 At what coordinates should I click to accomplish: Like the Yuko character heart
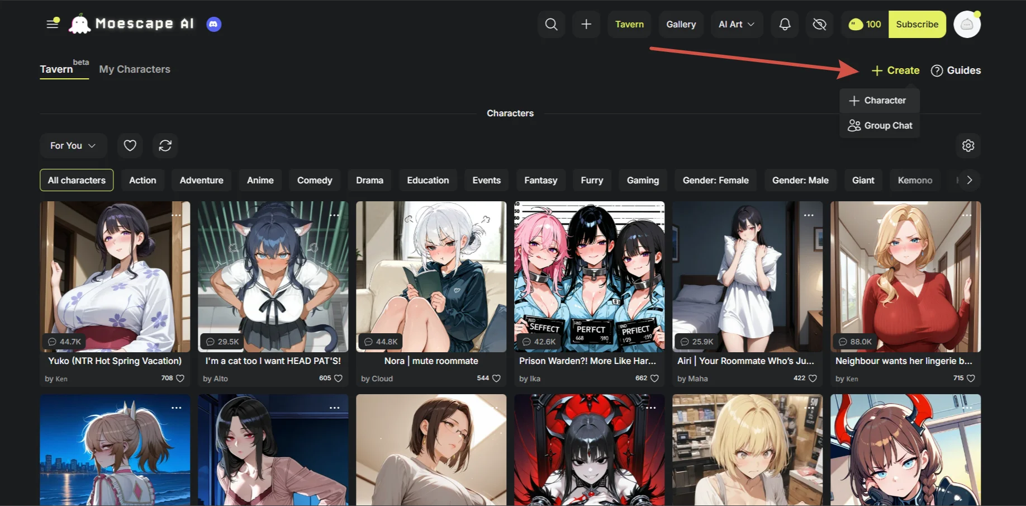coord(180,379)
